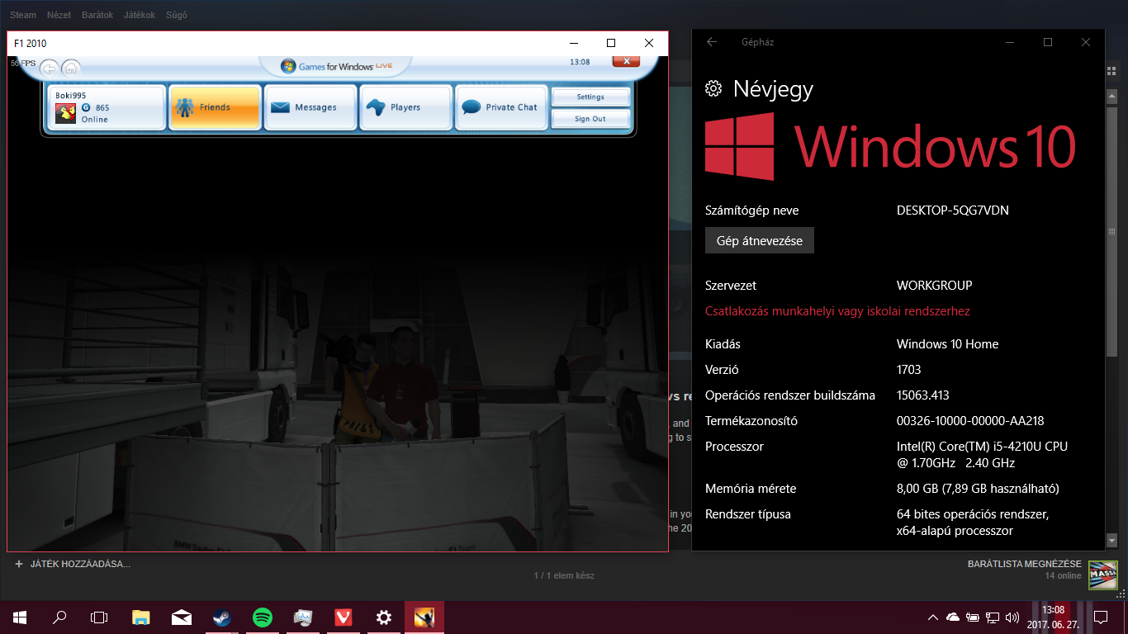Open the Csatlakozás munkahelyi vagy iskolai rendszerhez link
Viewport: 1128px width, 634px height.
[x=837, y=311]
